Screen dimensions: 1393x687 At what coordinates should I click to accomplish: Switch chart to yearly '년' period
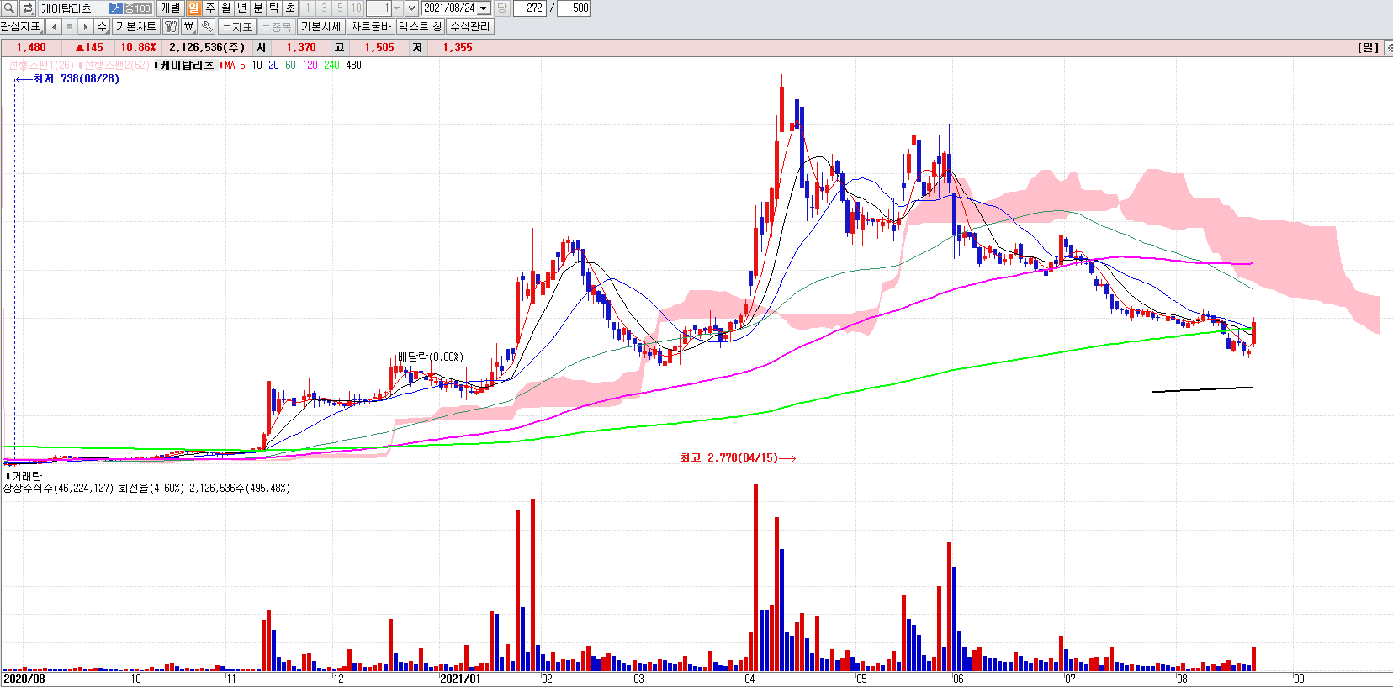pyautogui.click(x=242, y=8)
